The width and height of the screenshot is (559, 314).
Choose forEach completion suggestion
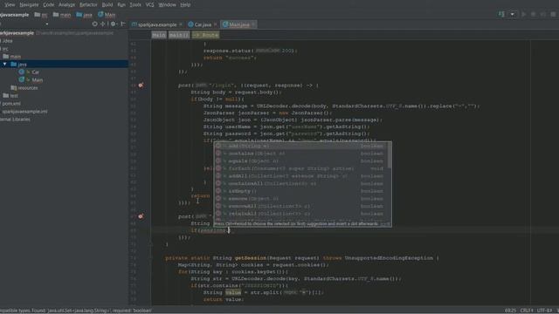point(300,168)
